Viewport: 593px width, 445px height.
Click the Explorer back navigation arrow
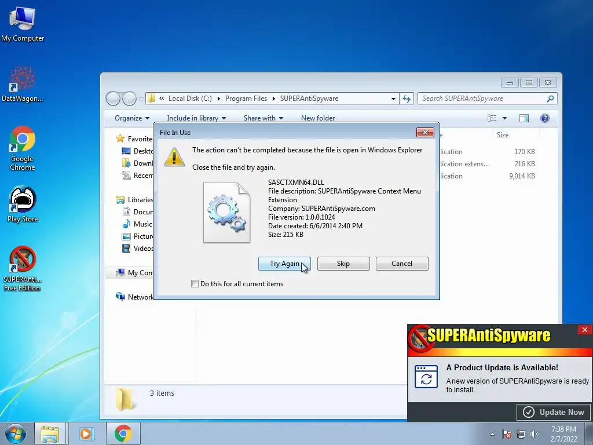coord(113,99)
